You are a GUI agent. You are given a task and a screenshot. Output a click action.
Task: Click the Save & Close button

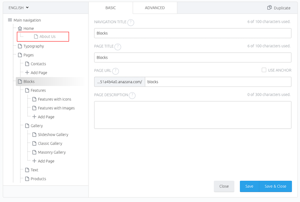point(275,186)
